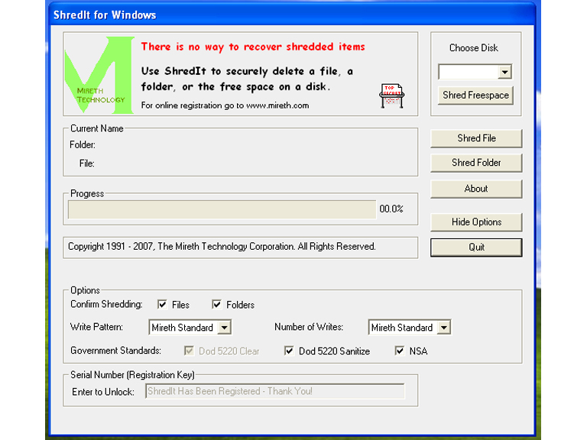The width and height of the screenshot is (587, 440).
Task: Click the shredding progress bar
Action: pos(222,209)
